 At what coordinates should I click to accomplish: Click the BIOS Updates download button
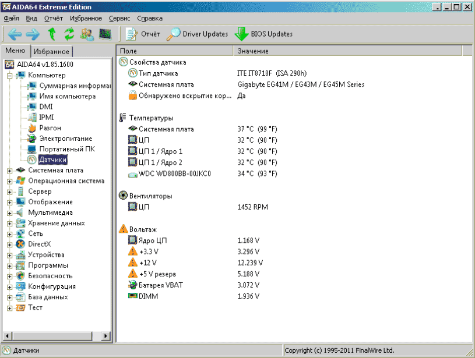click(263, 34)
